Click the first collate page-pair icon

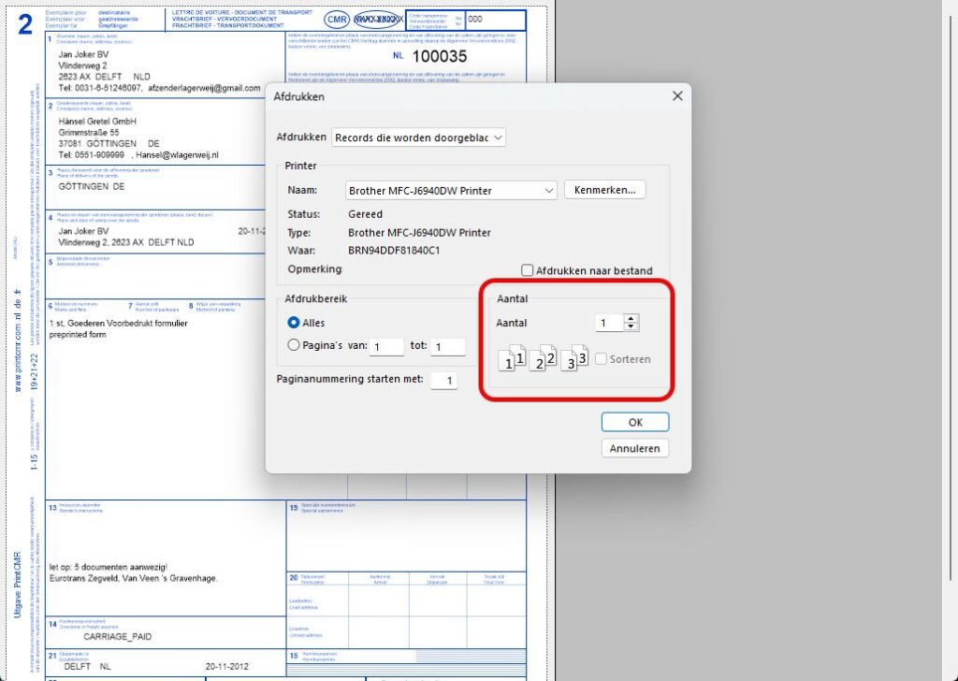[x=511, y=359]
